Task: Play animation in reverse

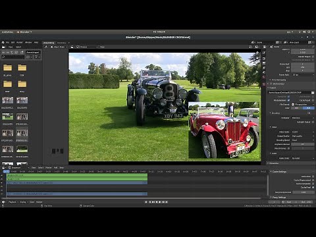Action: click(157, 202)
